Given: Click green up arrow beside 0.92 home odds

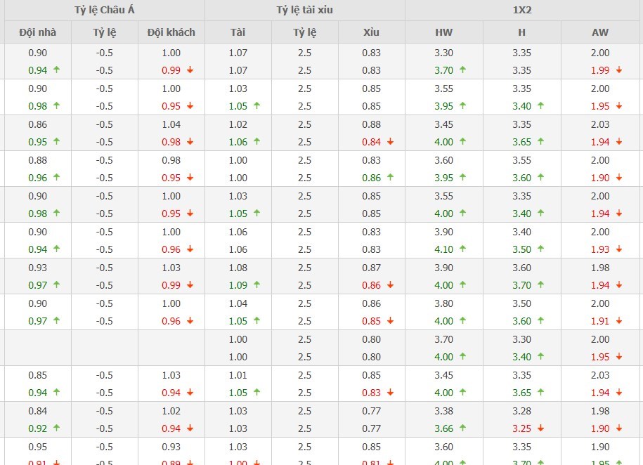Looking at the screenshot, I should point(57,428).
